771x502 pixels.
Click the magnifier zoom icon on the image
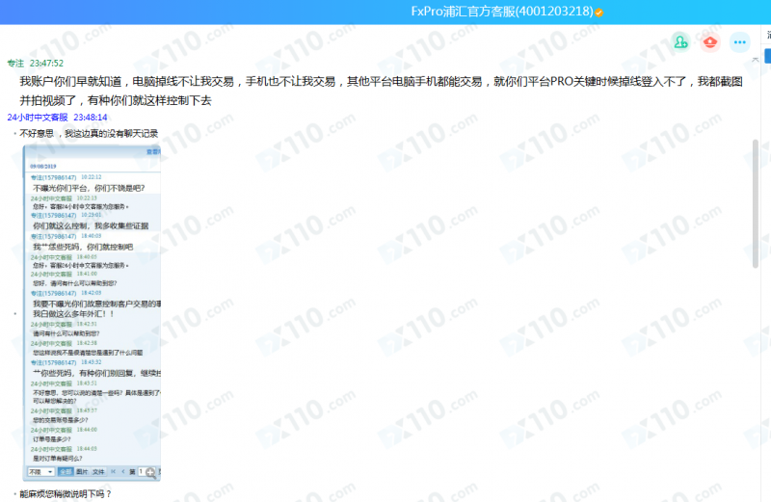pyautogui.click(x=149, y=473)
